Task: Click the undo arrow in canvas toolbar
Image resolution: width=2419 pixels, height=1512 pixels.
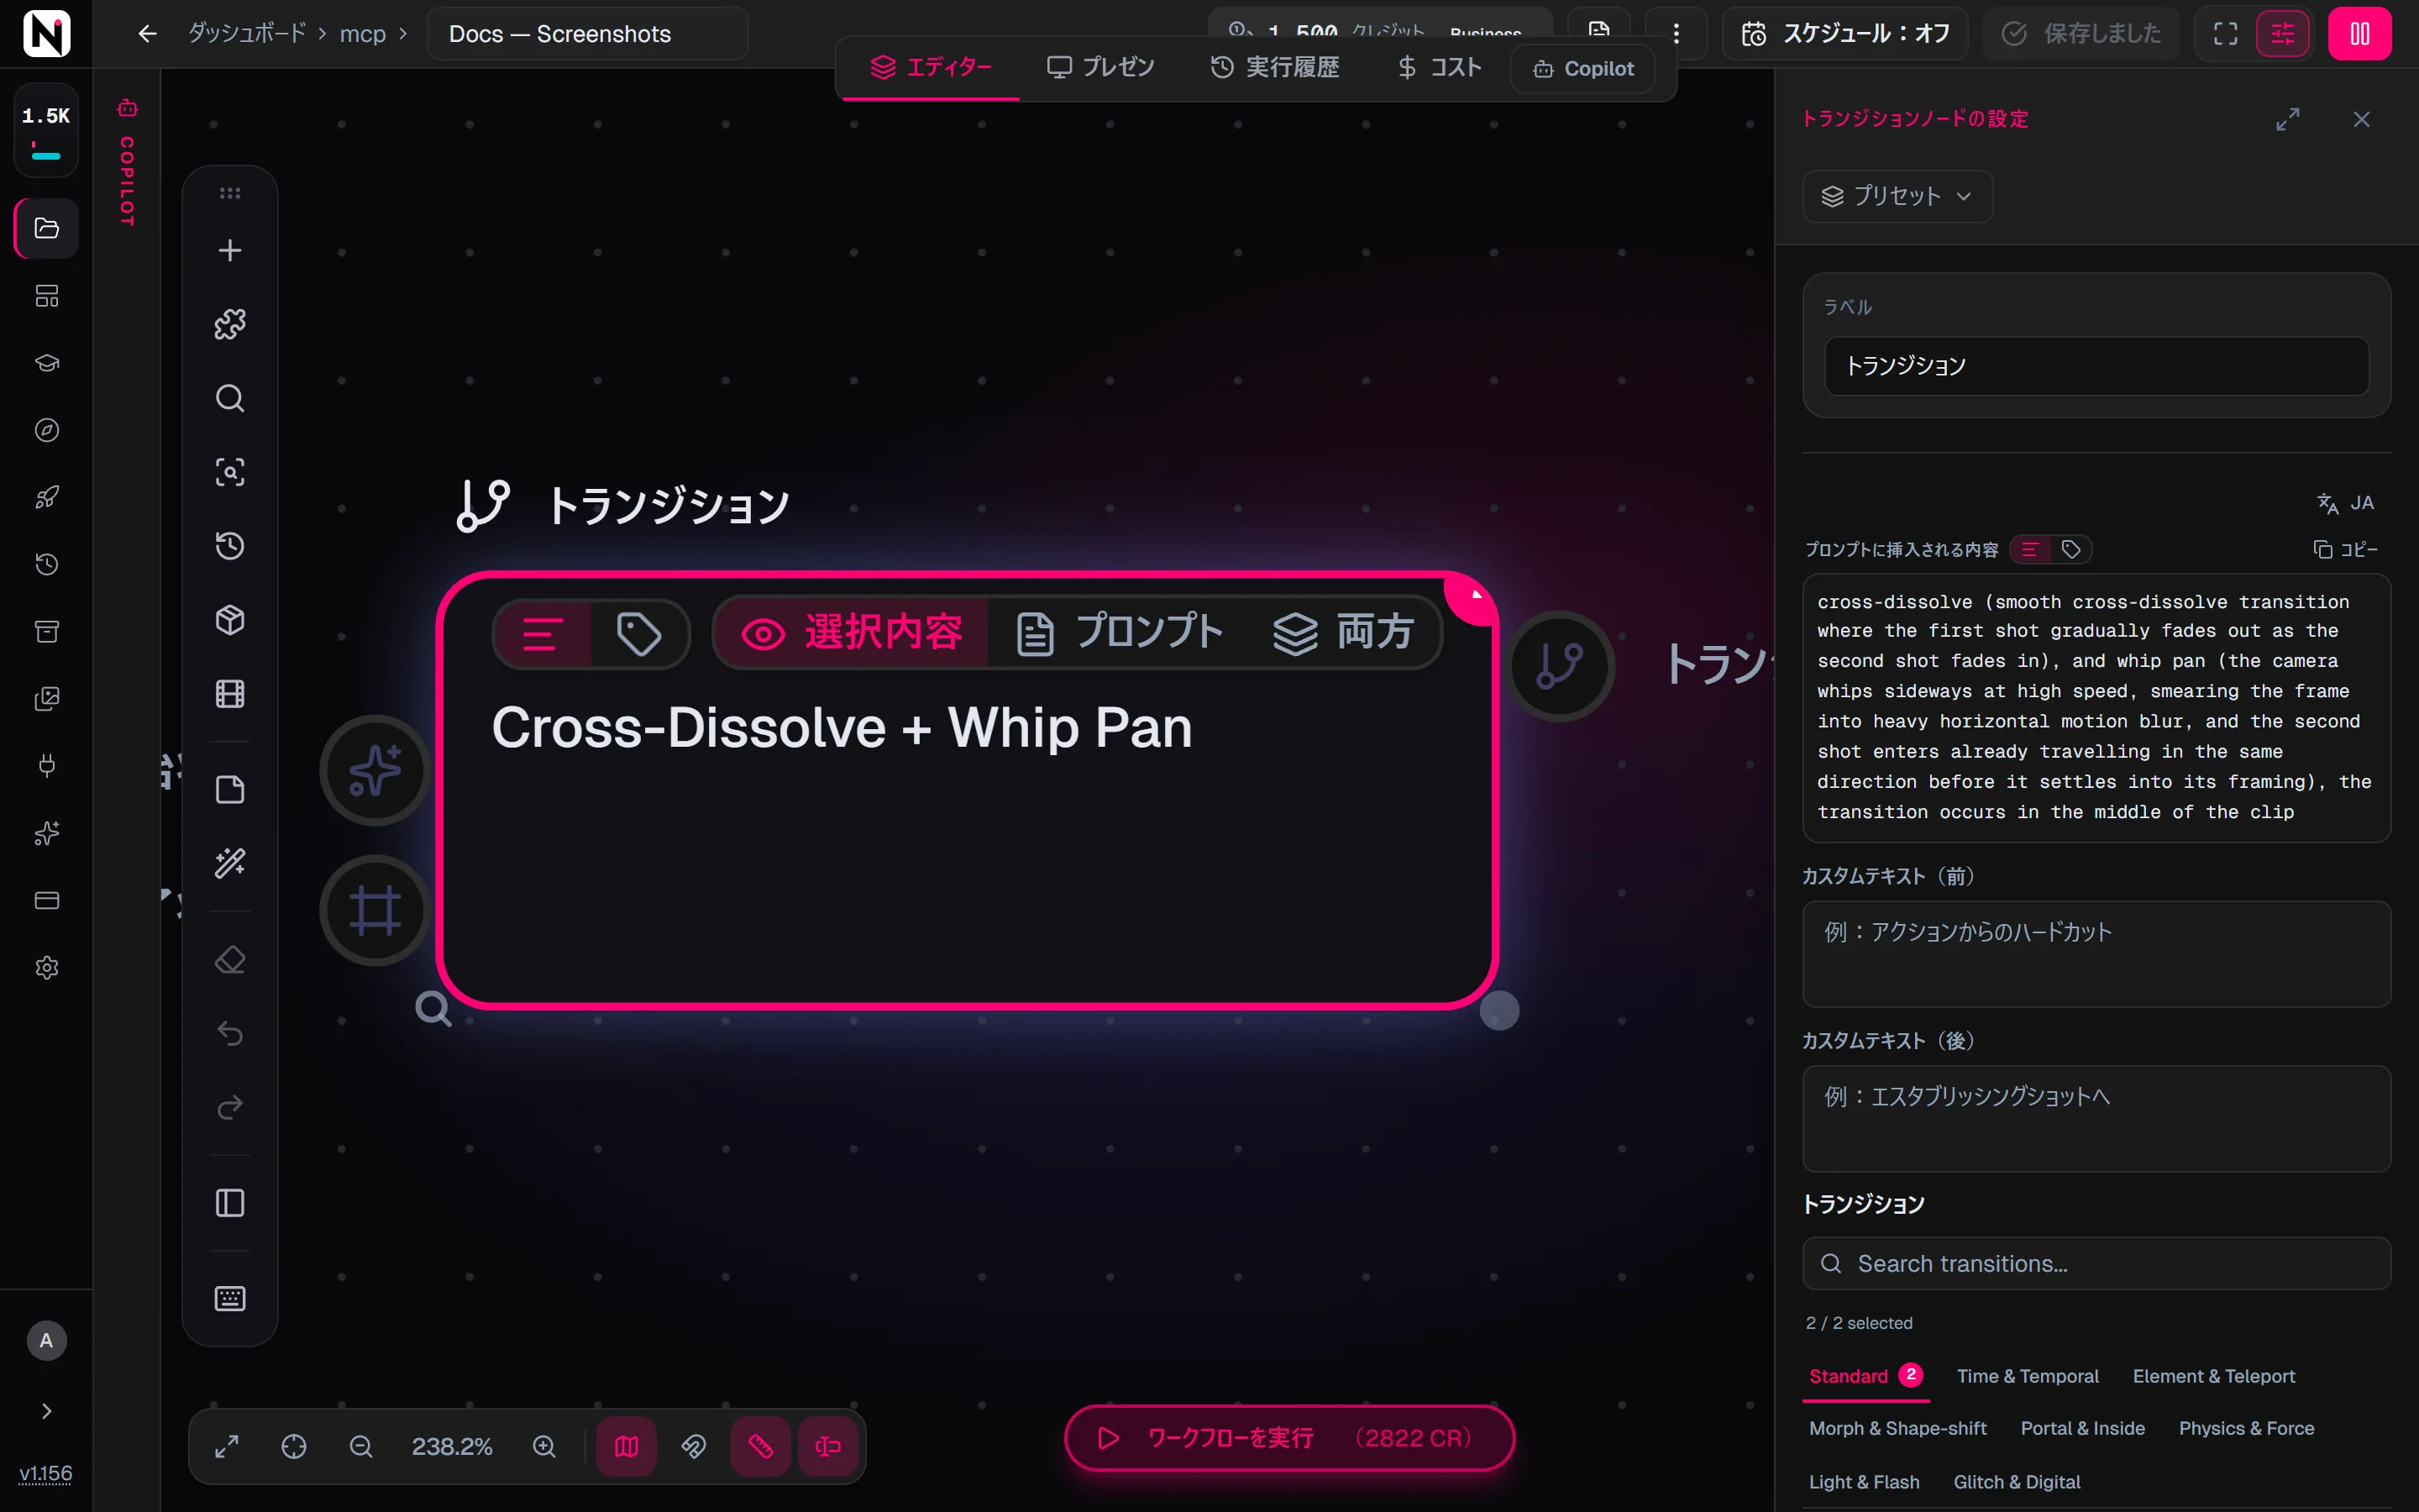Action: [x=230, y=1033]
